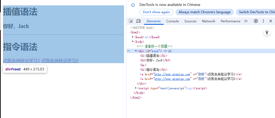Open the Network tab
Image resolution: width=275 pixels, height=118 pixels.
pyautogui.click(x=208, y=21)
